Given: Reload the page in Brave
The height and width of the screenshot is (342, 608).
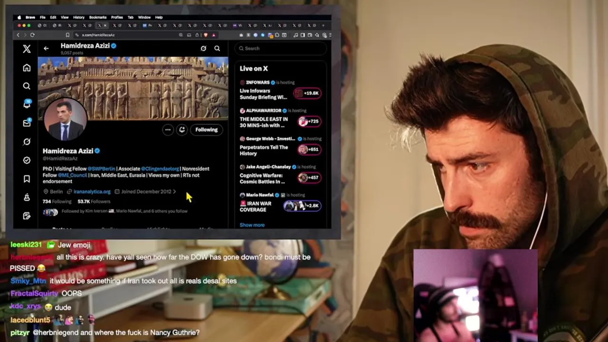Looking at the screenshot, I should coord(32,35).
